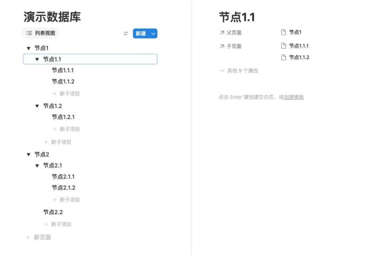Collapse the 节点1.1 tree node

(37, 59)
